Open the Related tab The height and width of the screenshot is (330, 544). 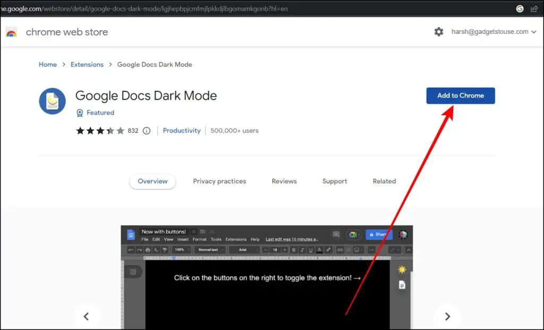tap(384, 181)
